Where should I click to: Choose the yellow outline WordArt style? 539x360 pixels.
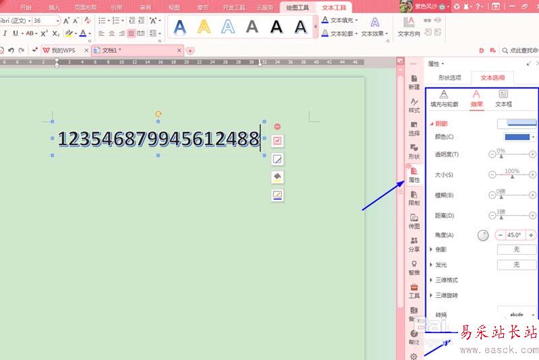[x=204, y=27]
